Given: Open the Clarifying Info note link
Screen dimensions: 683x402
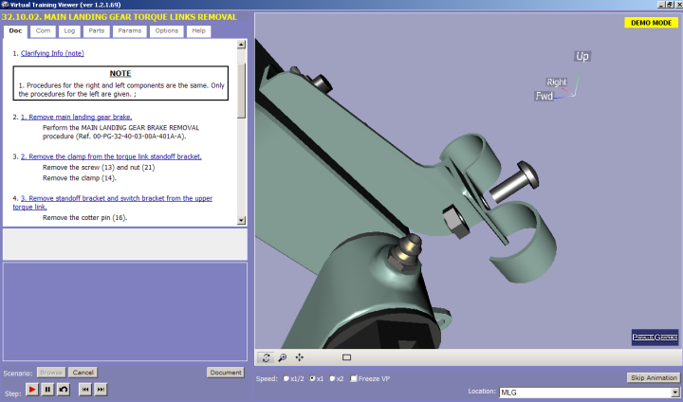Looking at the screenshot, I should tap(52, 53).
